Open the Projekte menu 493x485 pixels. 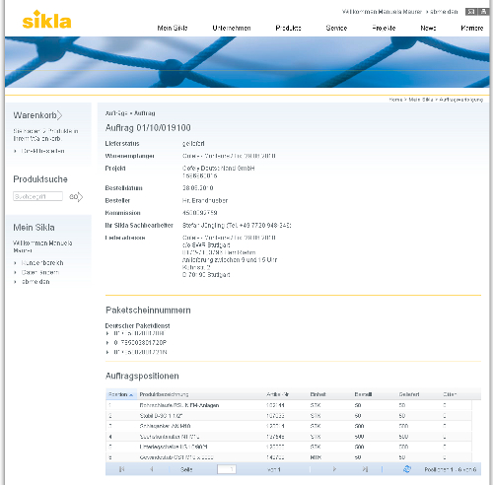tap(384, 28)
